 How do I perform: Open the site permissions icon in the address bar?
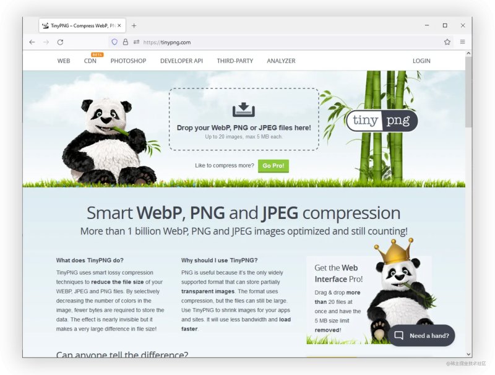pos(136,42)
